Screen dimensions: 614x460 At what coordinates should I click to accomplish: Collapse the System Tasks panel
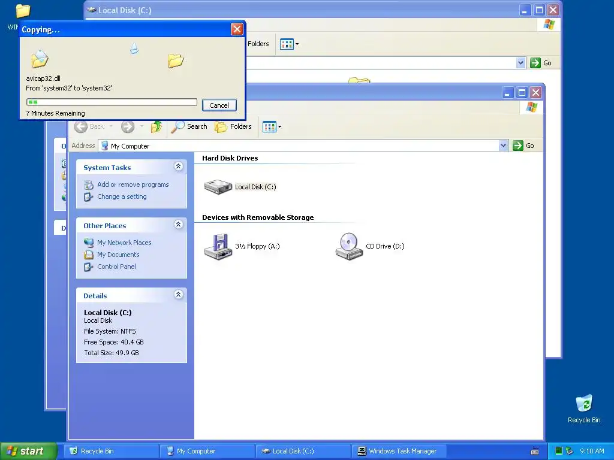(178, 167)
